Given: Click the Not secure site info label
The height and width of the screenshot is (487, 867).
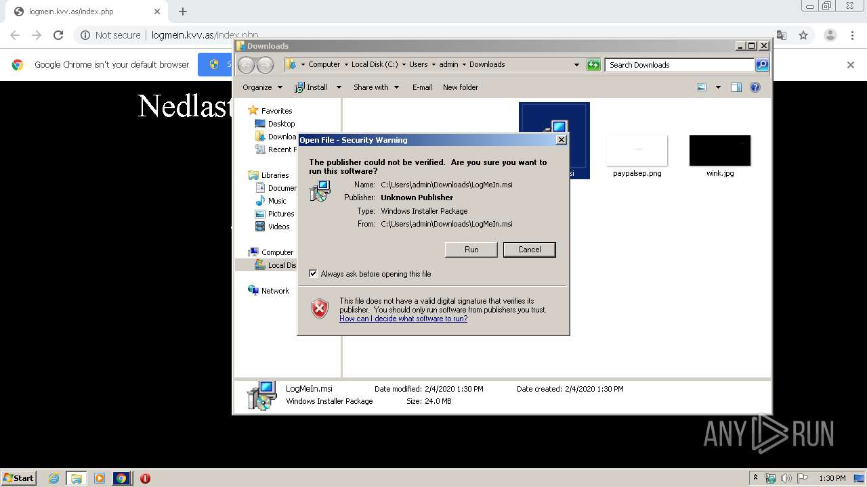Looking at the screenshot, I should click(110, 35).
